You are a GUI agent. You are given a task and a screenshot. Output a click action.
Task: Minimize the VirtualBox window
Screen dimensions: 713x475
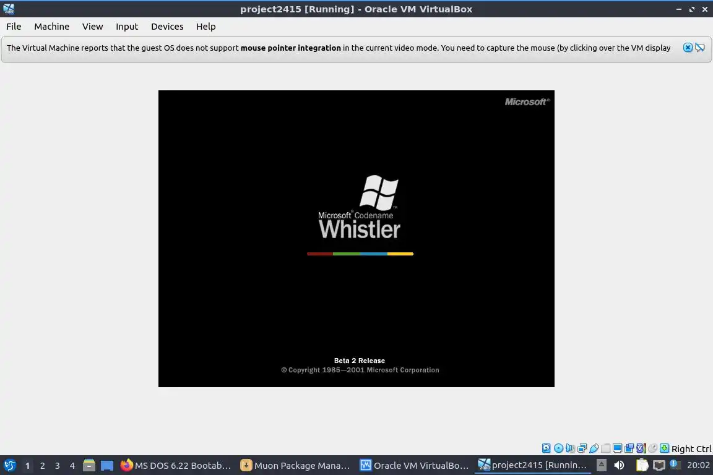click(x=678, y=9)
